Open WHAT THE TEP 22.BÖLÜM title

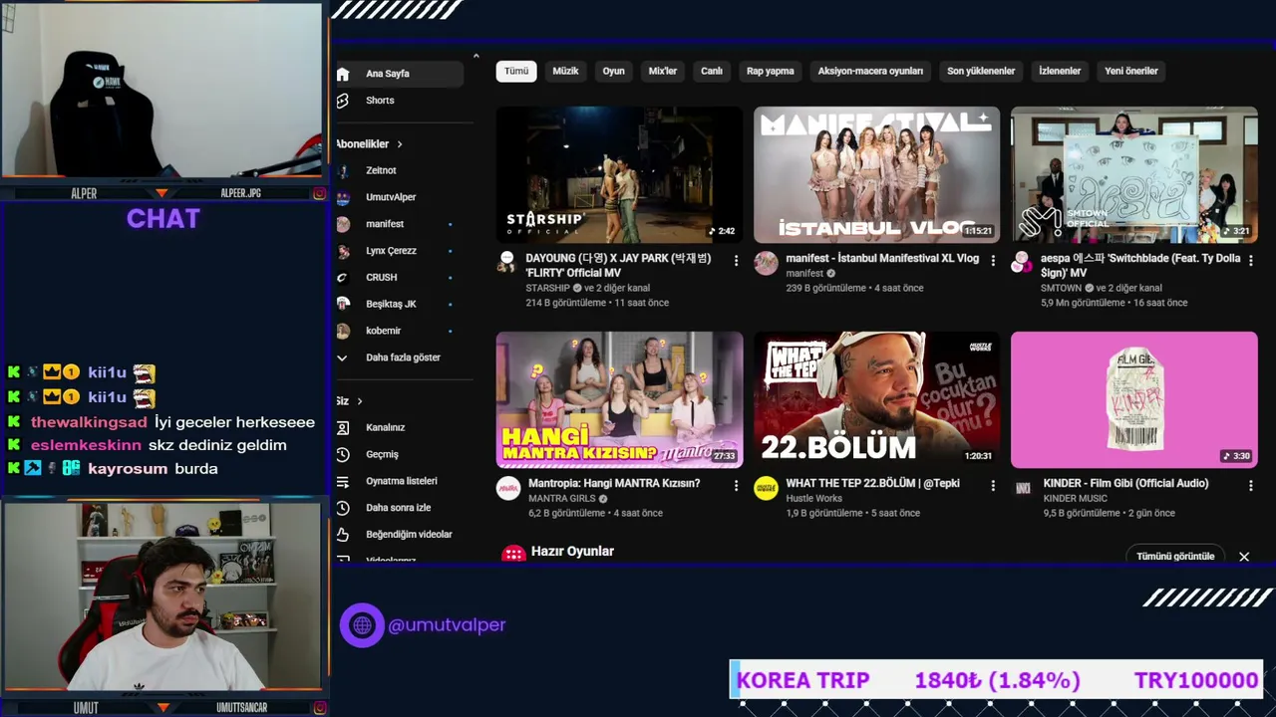tap(873, 483)
